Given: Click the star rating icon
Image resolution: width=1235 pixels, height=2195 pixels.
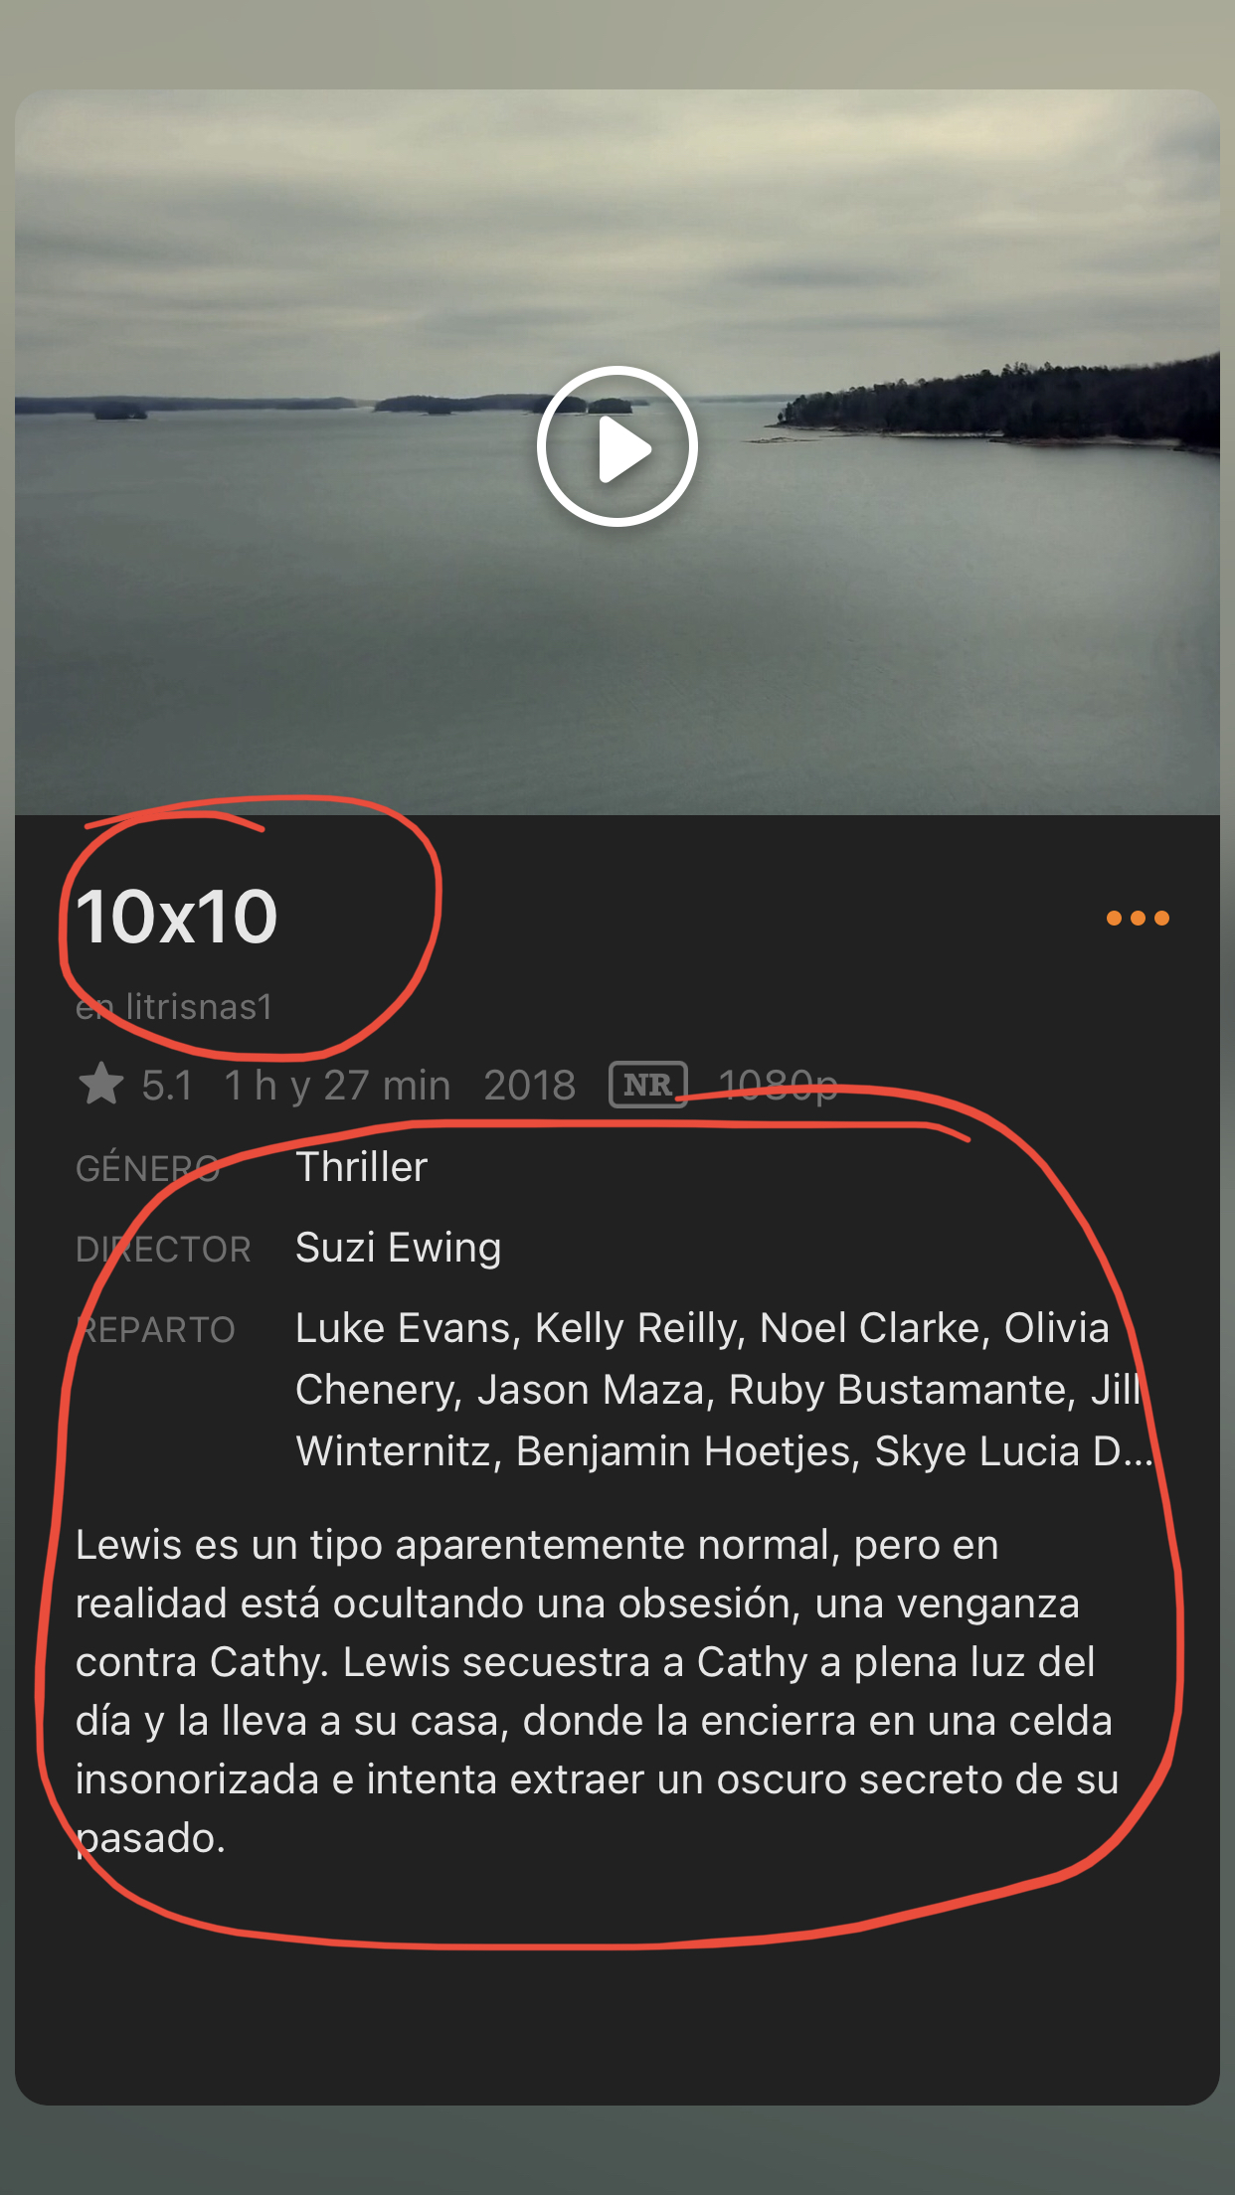Looking at the screenshot, I should click(x=100, y=1085).
